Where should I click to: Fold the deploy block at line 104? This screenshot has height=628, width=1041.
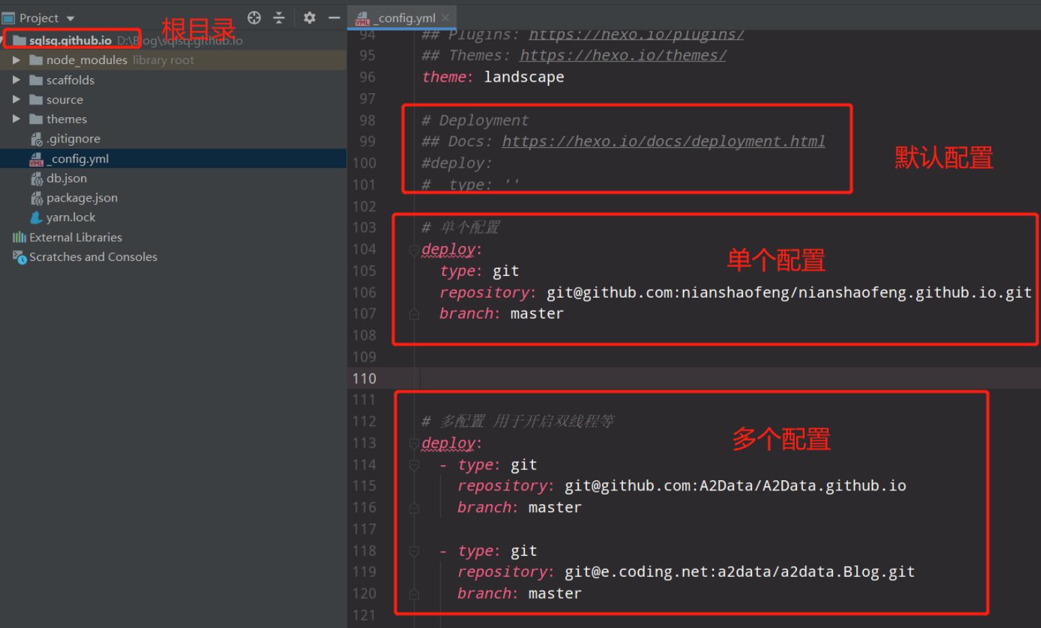414,250
